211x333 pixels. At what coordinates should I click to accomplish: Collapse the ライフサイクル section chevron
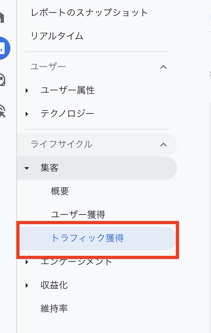(163, 145)
